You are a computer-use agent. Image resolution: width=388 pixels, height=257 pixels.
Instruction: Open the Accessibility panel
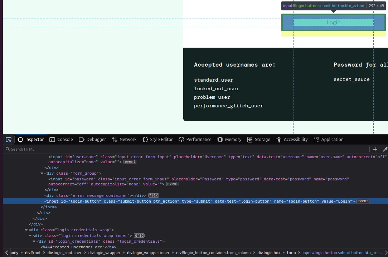292,140
